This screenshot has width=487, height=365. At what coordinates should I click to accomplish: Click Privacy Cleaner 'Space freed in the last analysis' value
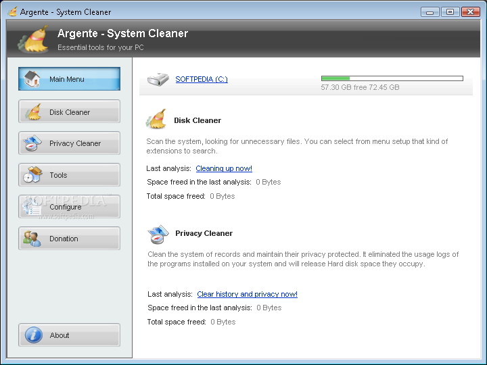click(x=269, y=308)
